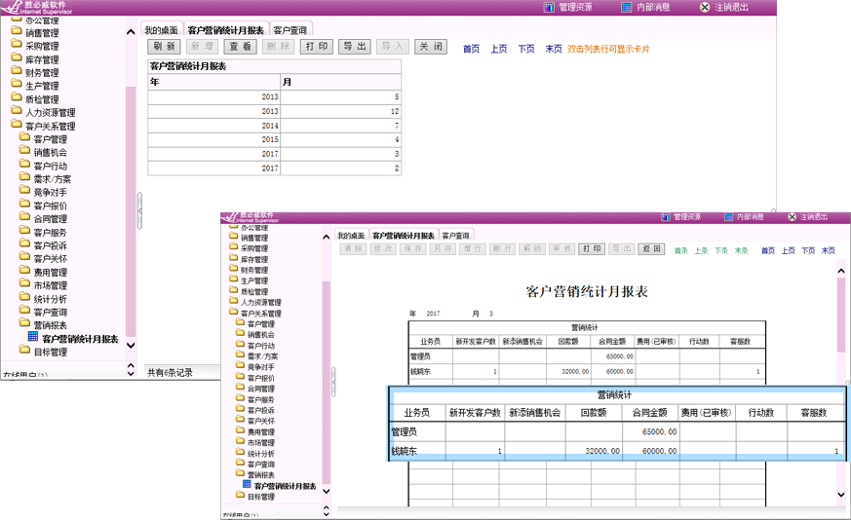This screenshot has width=851, height=520.
Task: Select the 2015 row with month 4
Action: click(275, 139)
